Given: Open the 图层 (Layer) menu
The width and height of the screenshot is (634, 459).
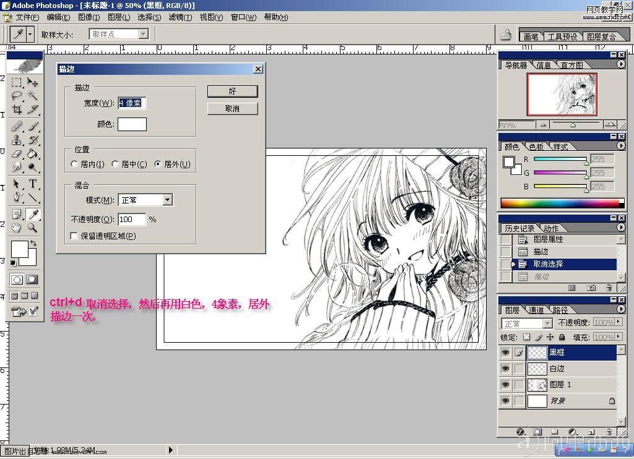Looking at the screenshot, I should point(119,17).
